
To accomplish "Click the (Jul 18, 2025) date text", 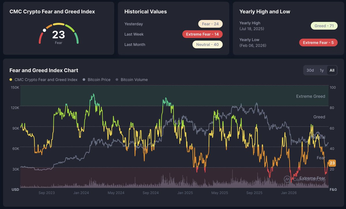I will point(252,29).
